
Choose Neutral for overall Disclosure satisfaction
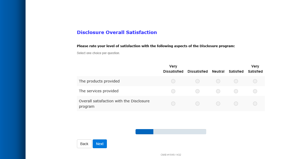218,104
